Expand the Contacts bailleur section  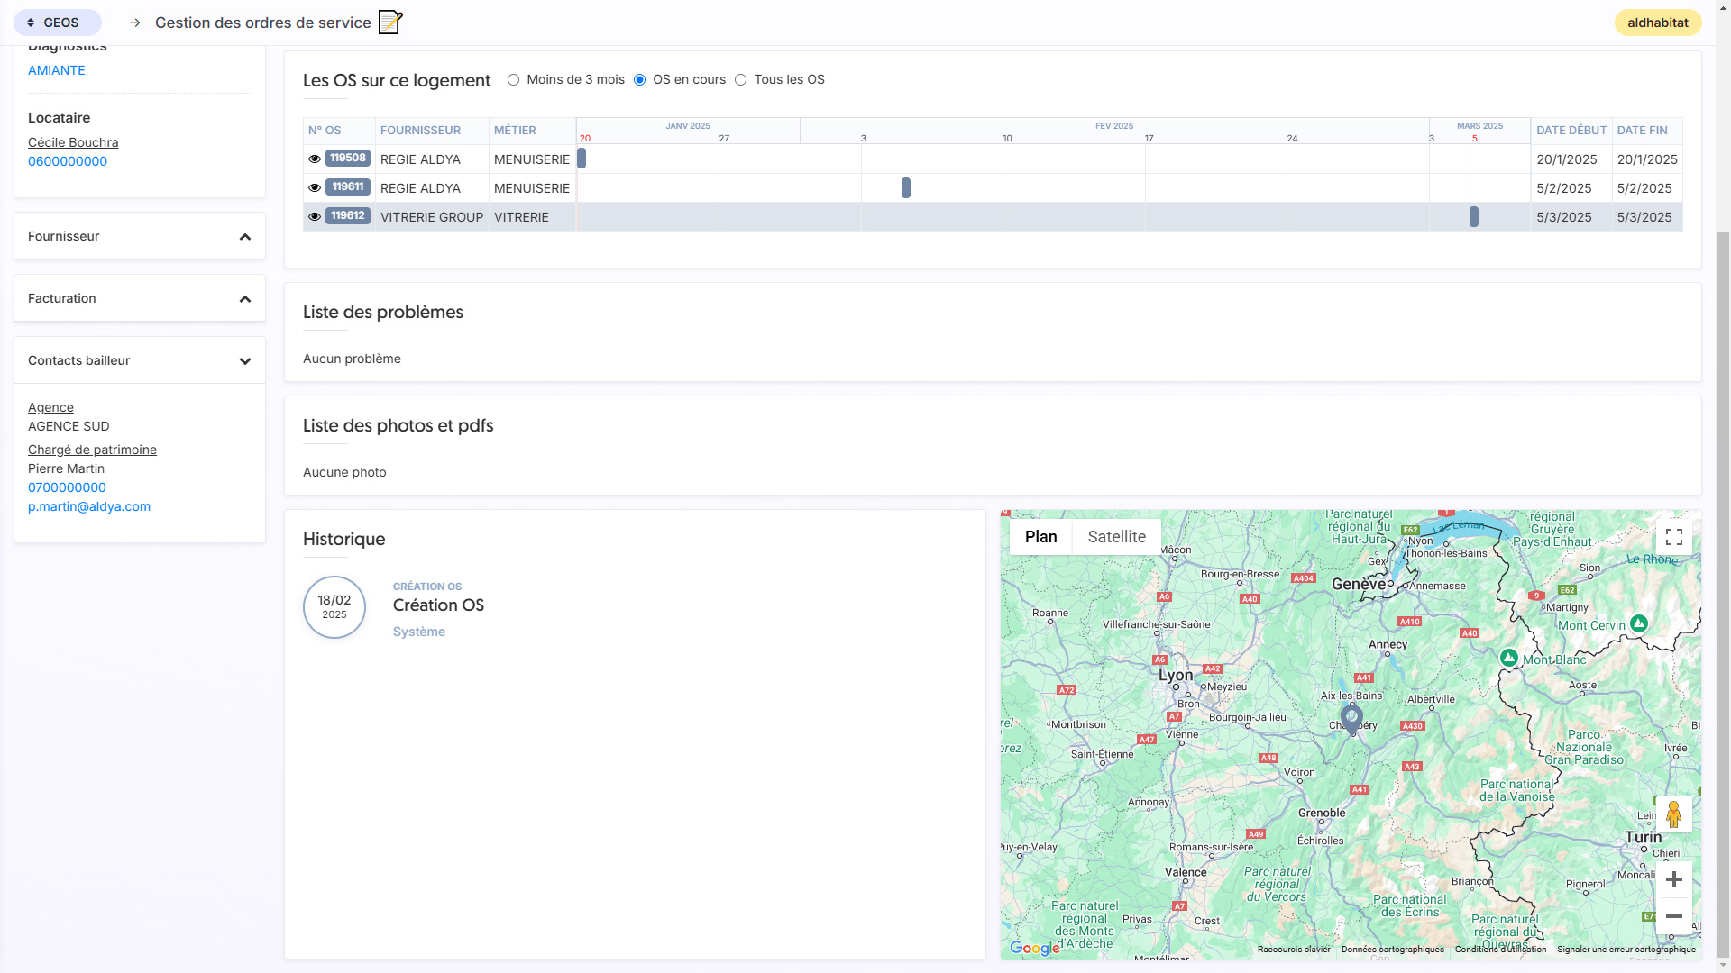[244, 360]
